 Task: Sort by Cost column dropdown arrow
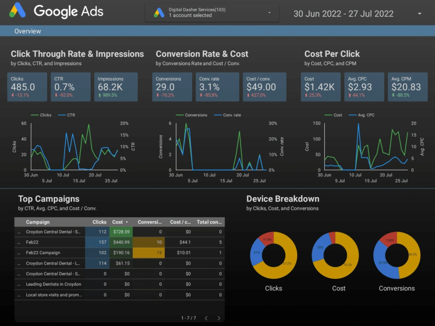coord(127,222)
